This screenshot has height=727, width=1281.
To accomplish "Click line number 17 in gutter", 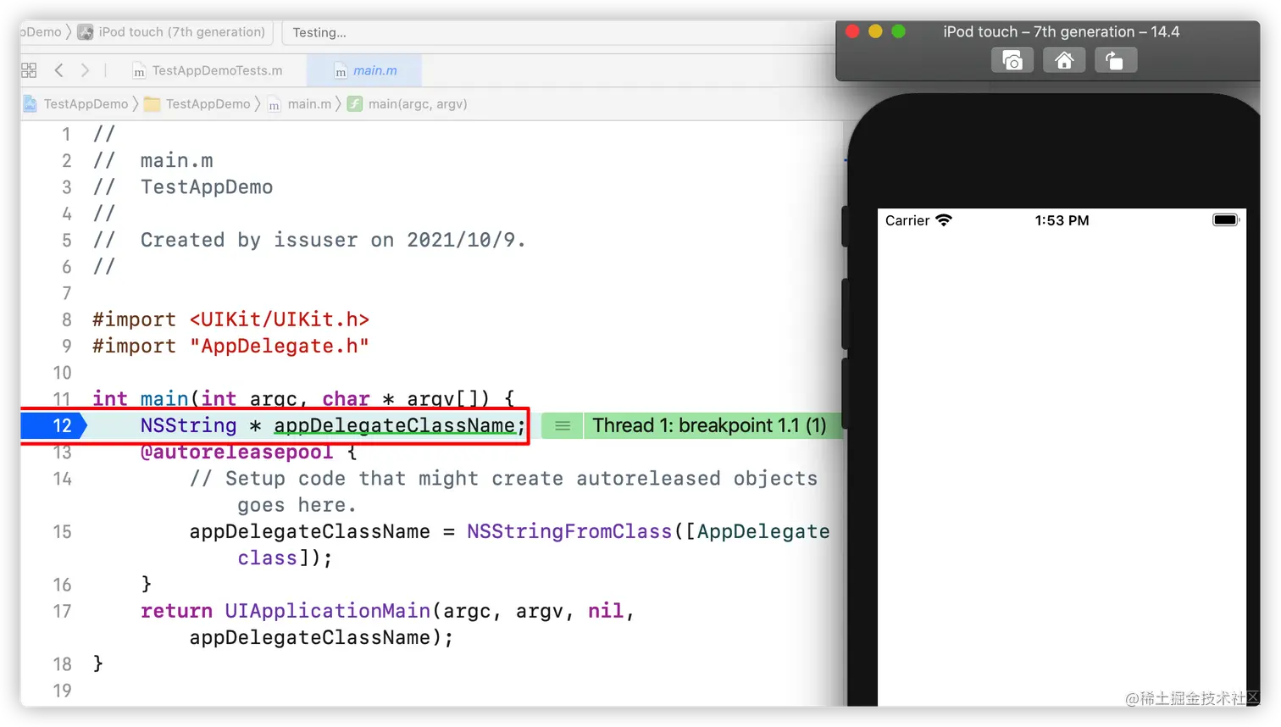I will (x=62, y=611).
